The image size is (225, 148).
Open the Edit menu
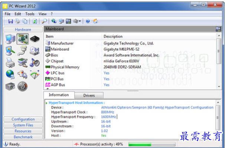(x=18, y=14)
